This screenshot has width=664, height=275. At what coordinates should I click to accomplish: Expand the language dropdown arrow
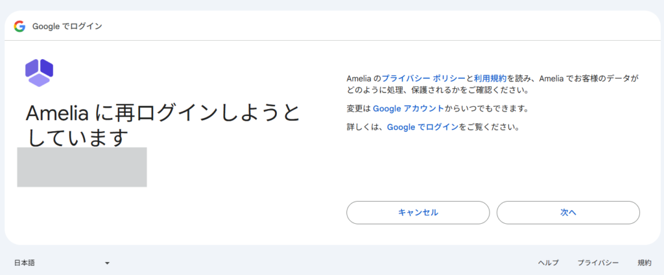pos(107,263)
